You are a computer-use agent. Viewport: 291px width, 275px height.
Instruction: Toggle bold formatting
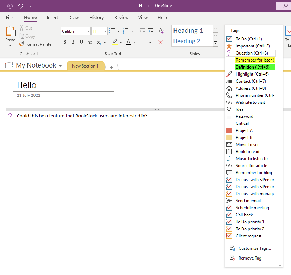pyautogui.click(x=65, y=42)
